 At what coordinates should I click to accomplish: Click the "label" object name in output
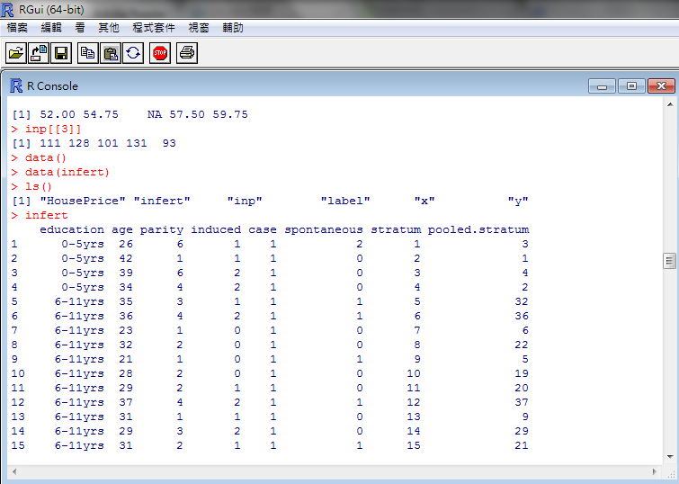[x=345, y=201]
